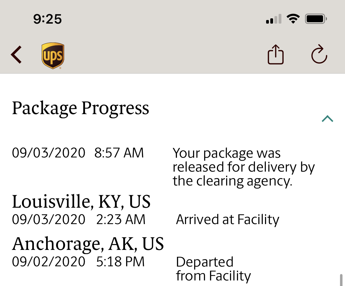
Task: Tap the Departed from Facility status
Action: [x=213, y=269]
